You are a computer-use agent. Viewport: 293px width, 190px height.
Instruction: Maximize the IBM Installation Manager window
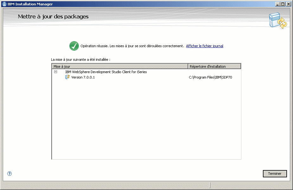283,4
